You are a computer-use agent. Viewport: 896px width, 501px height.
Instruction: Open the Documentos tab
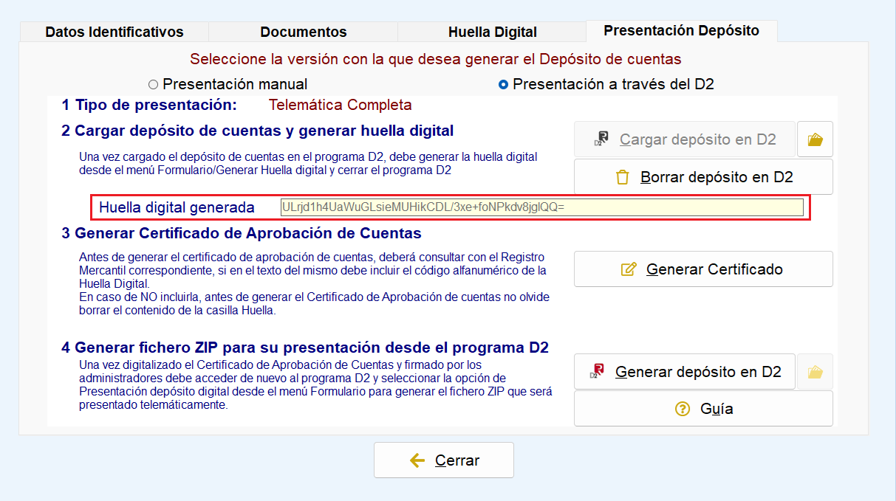point(303,32)
